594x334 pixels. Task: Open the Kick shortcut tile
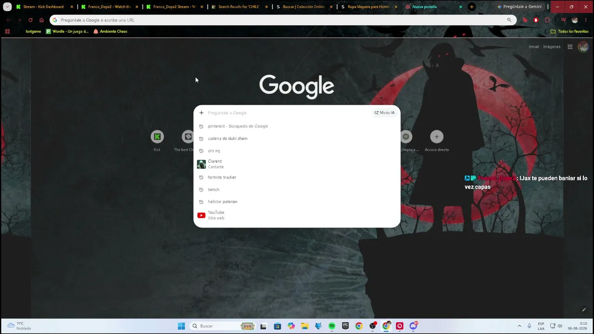click(x=157, y=141)
